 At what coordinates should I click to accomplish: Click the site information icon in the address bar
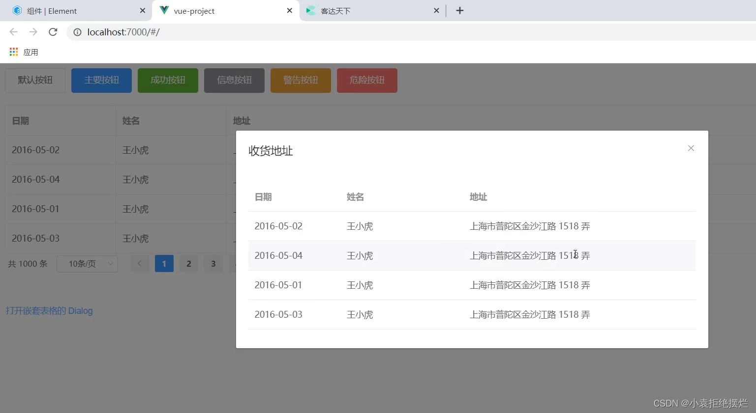(77, 32)
